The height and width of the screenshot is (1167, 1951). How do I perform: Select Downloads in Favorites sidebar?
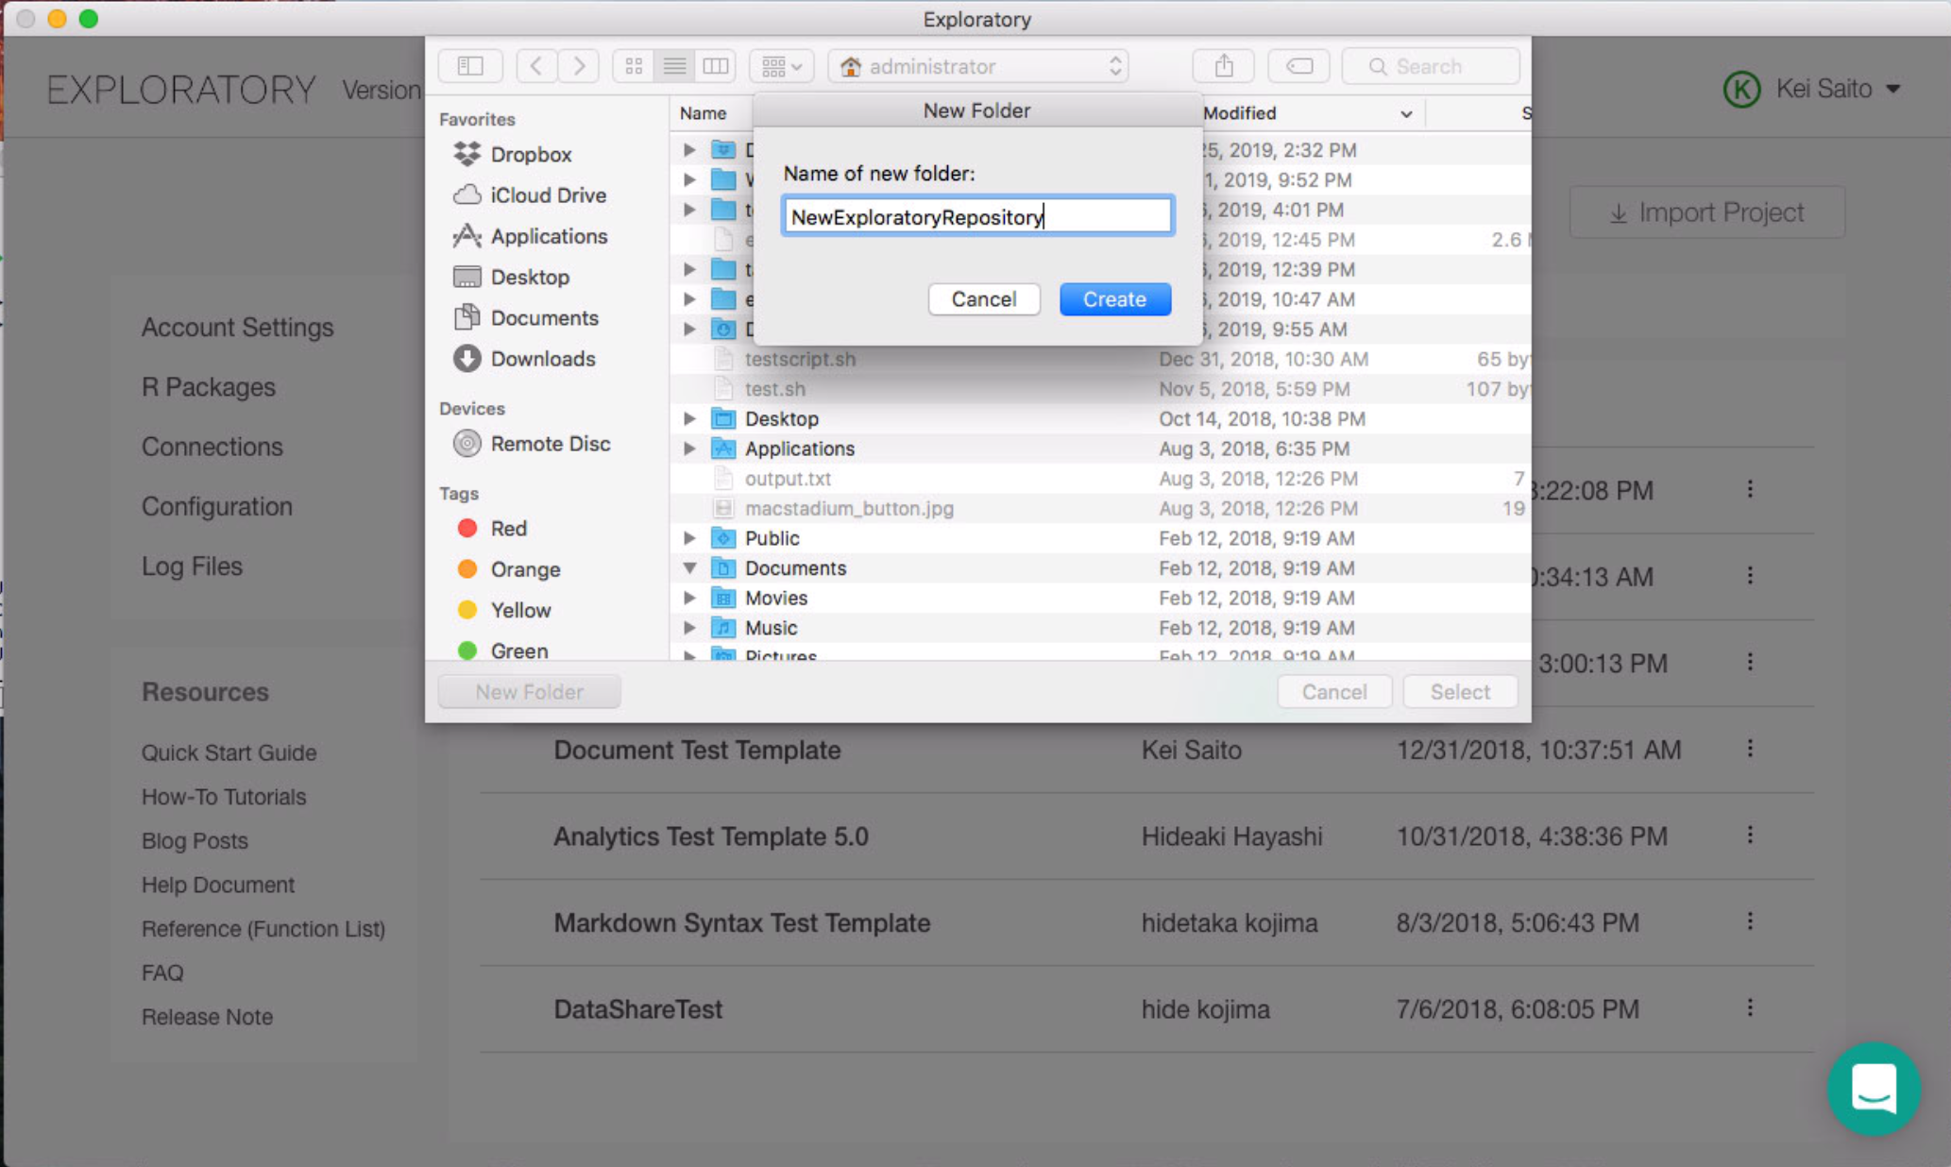click(x=524, y=359)
